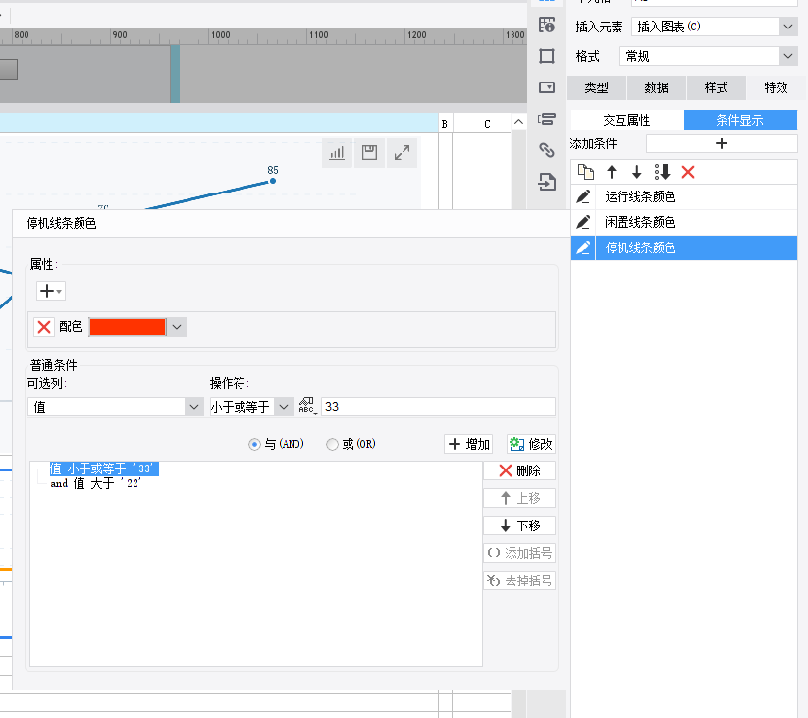
Task: Click the fullscreen expand arrows icon on chart
Action: [402, 152]
